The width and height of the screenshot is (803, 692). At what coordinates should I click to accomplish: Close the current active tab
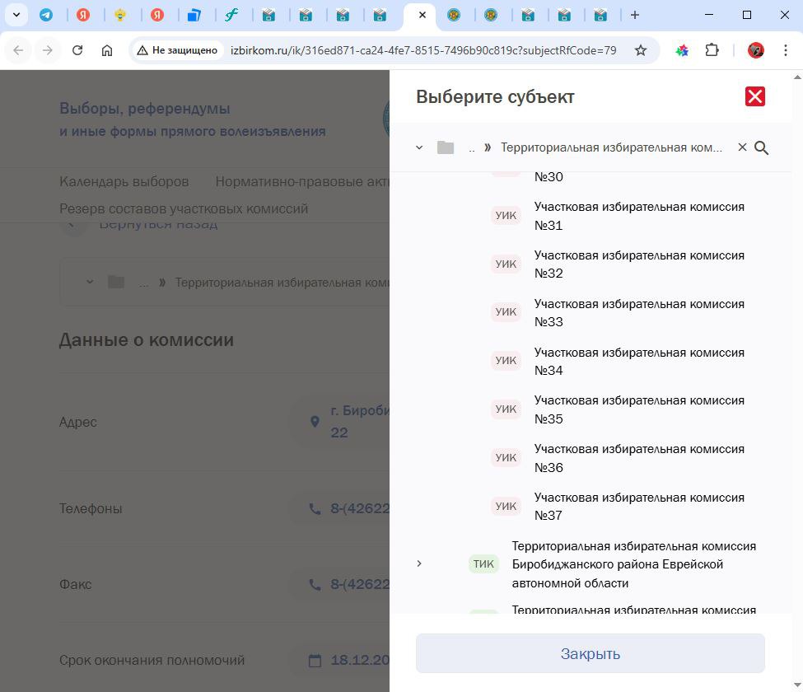pyautogui.click(x=423, y=15)
